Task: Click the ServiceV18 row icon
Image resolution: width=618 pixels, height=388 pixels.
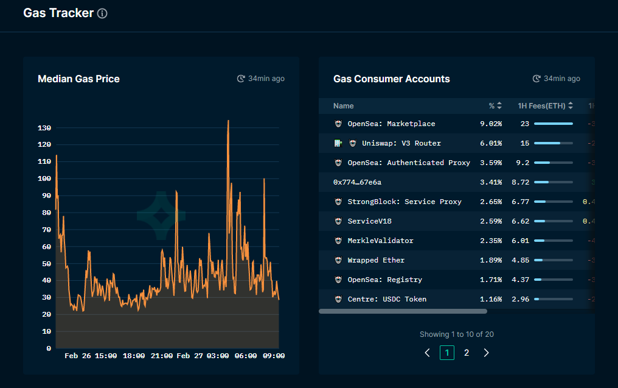Action: [338, 221]
